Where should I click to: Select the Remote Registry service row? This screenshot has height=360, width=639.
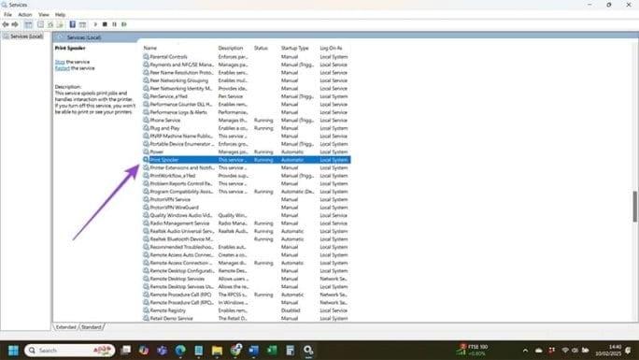(246, 310)
